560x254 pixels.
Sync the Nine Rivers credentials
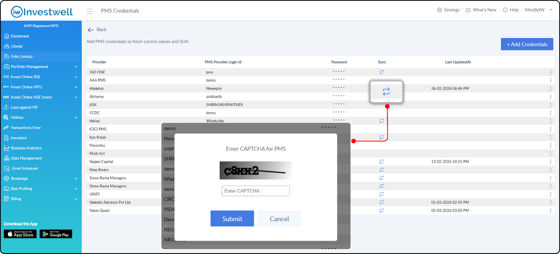[381, 170]
